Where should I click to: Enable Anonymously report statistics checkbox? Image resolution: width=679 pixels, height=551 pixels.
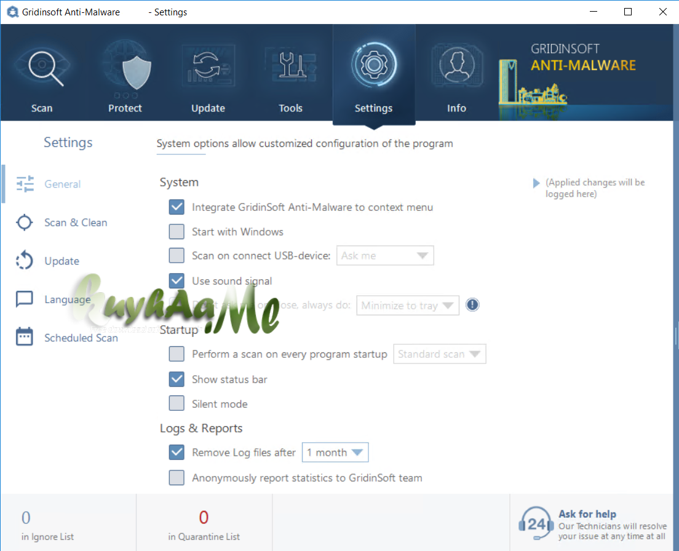177,477
